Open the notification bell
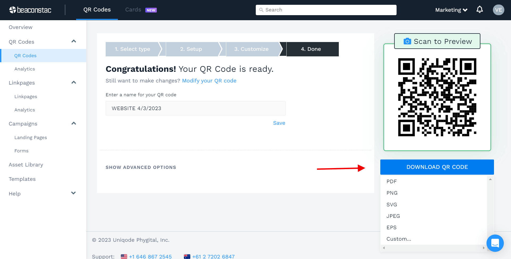 click(480, 9)
